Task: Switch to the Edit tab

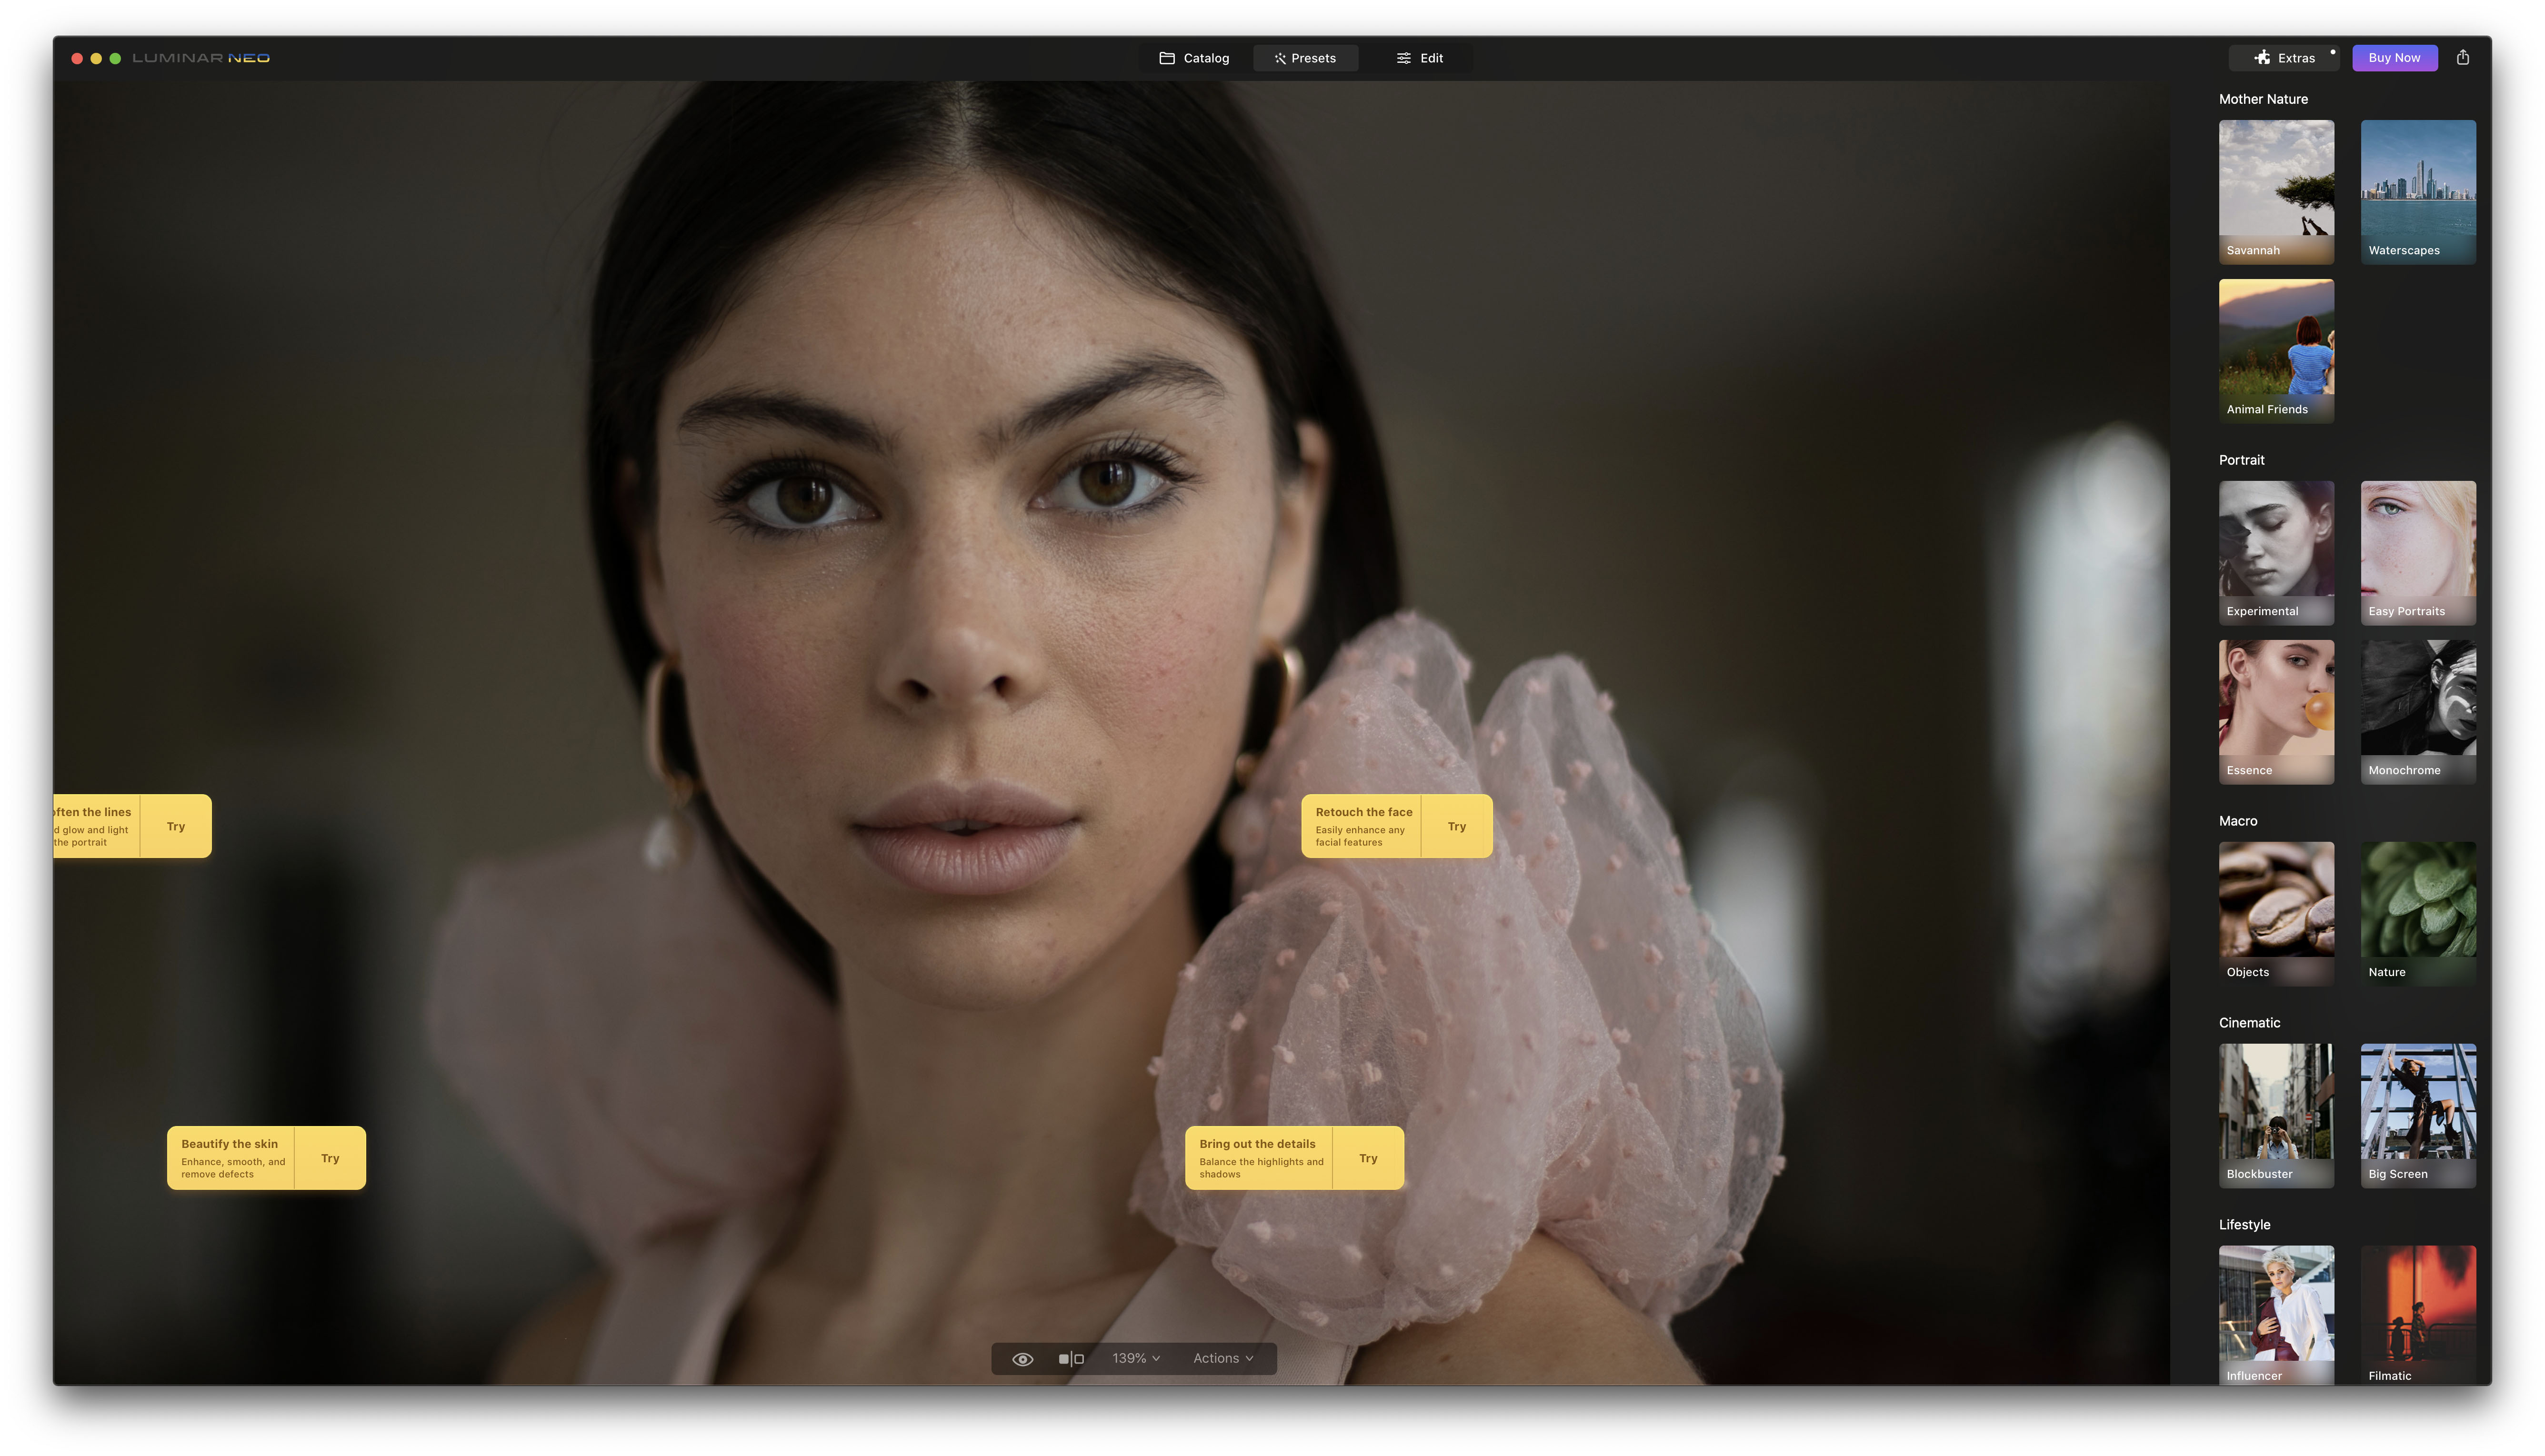Action: [x=1419, y=58]
